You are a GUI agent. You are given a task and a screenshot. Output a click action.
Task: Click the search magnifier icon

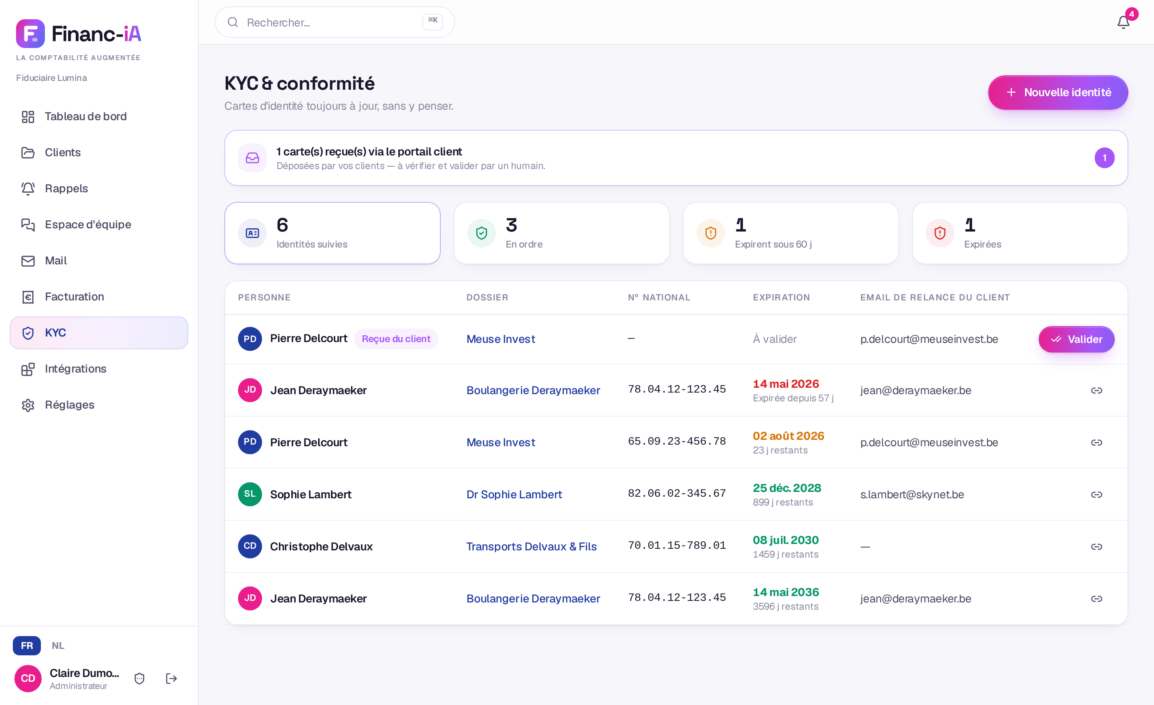point(233,22)
